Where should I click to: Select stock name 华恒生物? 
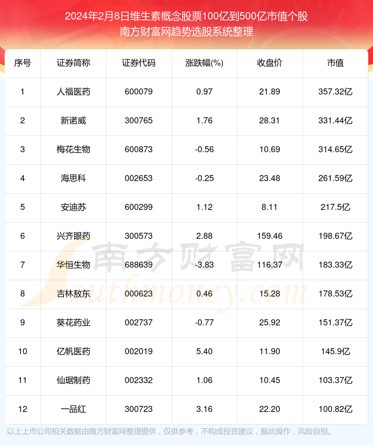click(x=73, y=265)
